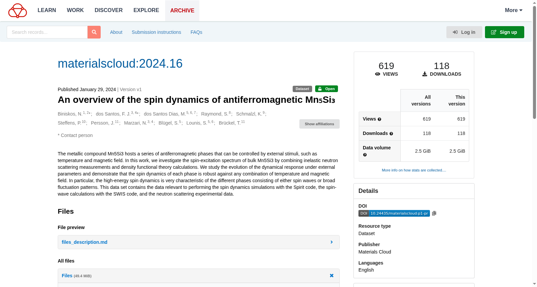Click the files_description.md file name
Image resolution: width=537 pixels, height=287 pixels.
85,242
